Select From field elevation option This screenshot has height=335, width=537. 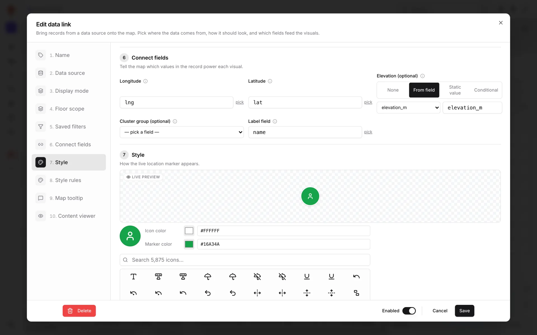424,90
